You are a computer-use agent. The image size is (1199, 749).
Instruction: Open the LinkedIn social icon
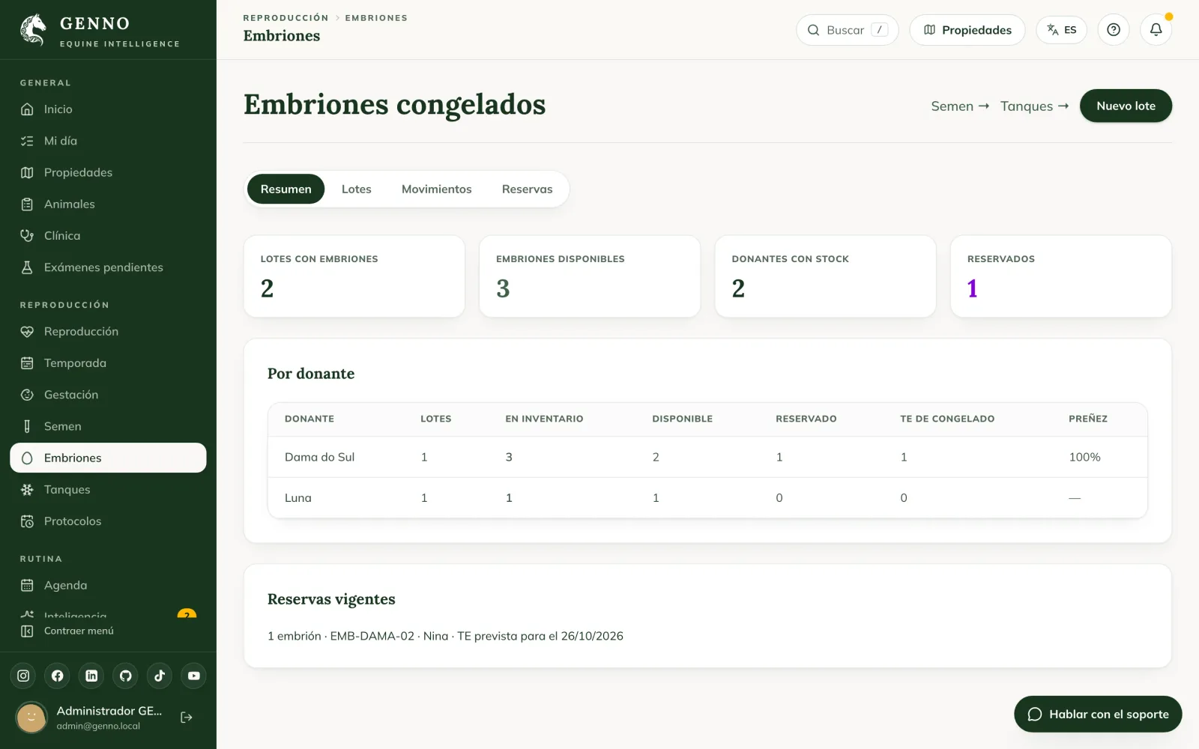(91, 676)
